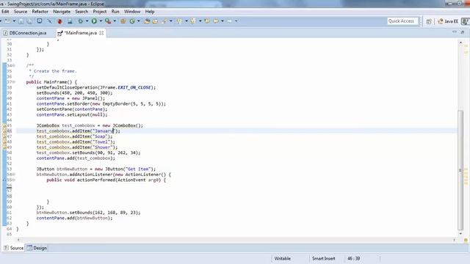
Task: Navigate Forward with the greyed arrow icon
Action: [x=230, y=21]
